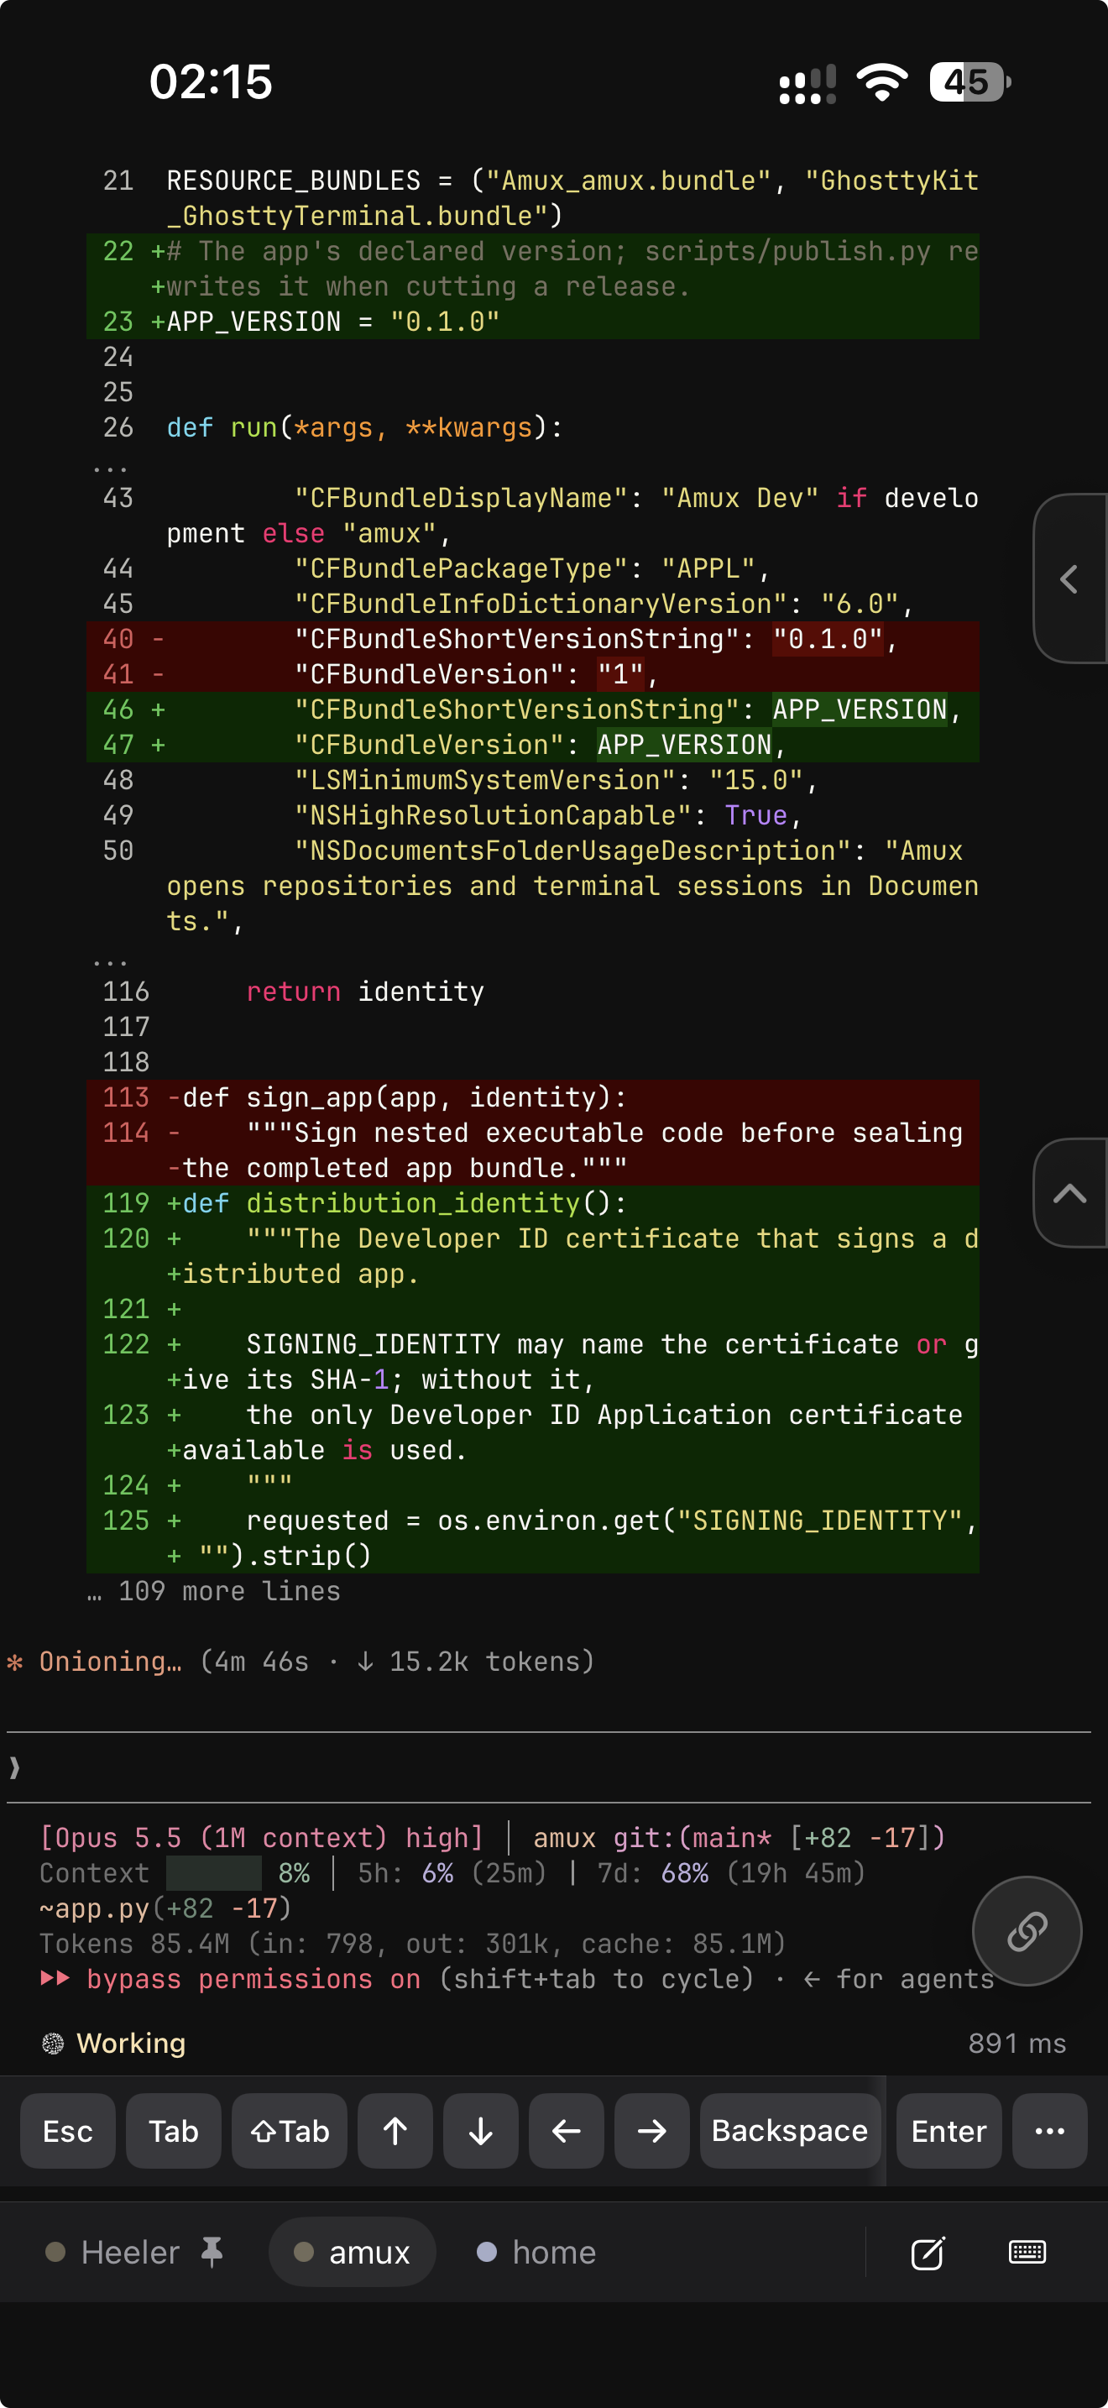Toggle the pin on the Heeler tab

point(212,2252)
